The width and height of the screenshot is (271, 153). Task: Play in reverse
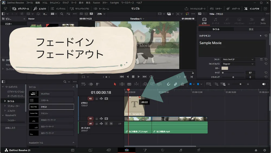tap(128, 77)
